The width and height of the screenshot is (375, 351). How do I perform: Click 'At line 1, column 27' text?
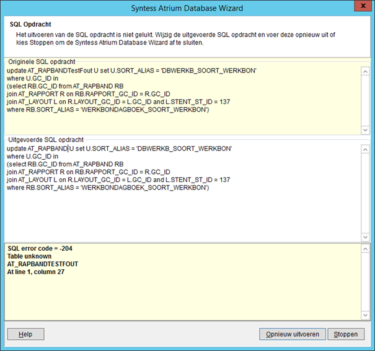point(36,272)
